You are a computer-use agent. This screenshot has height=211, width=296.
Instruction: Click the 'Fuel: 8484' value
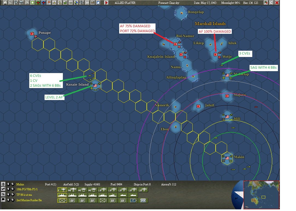coord(116,184)
